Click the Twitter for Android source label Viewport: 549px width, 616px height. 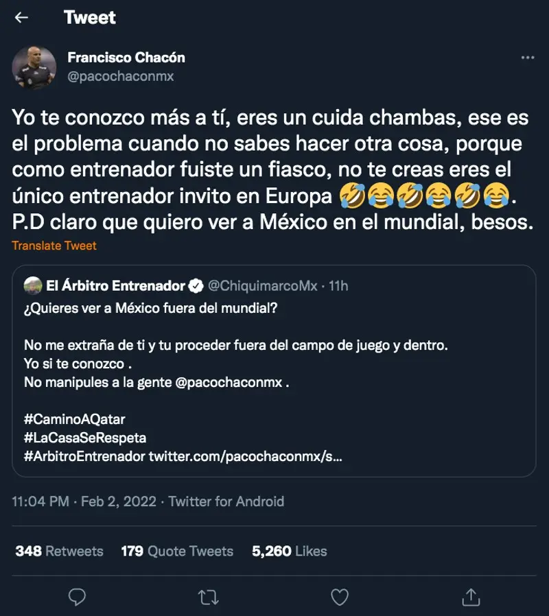pos(226,501)
